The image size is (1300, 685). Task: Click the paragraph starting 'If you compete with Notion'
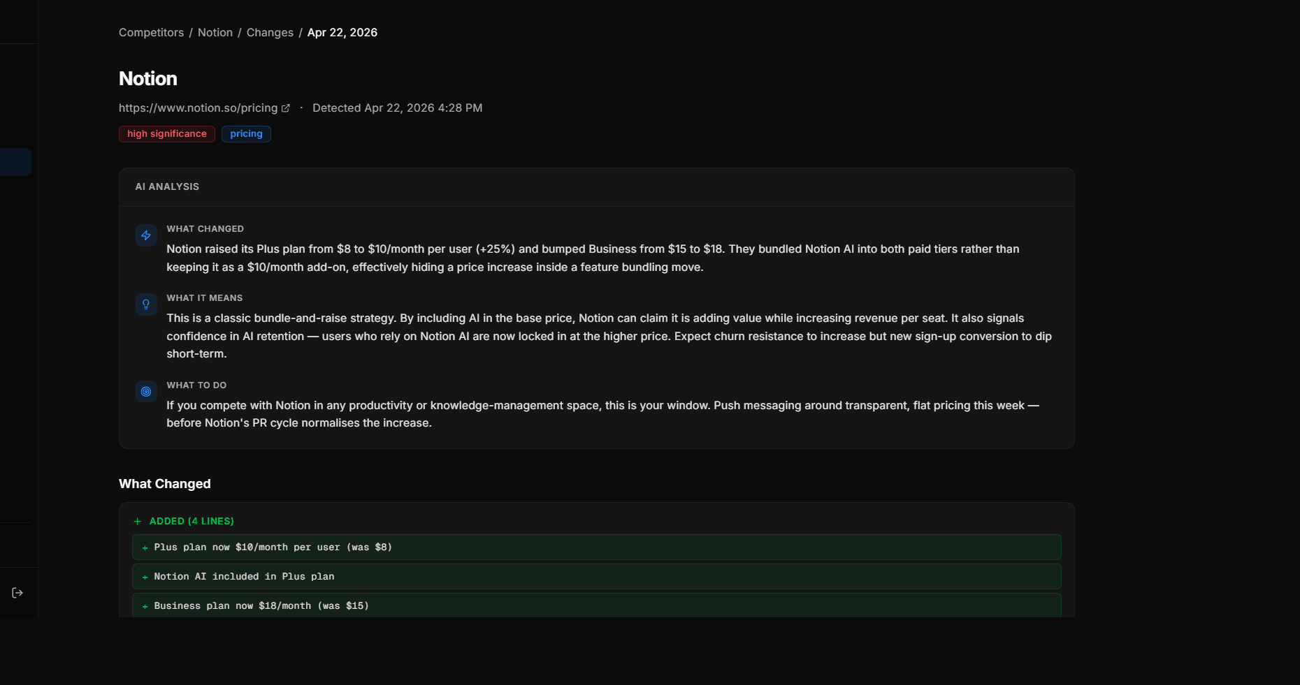(x=602, y=414)
